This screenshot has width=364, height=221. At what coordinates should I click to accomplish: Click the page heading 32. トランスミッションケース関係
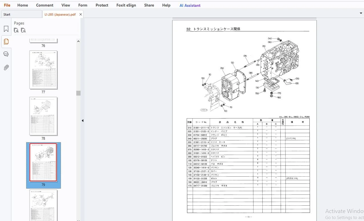coord(213,29)
